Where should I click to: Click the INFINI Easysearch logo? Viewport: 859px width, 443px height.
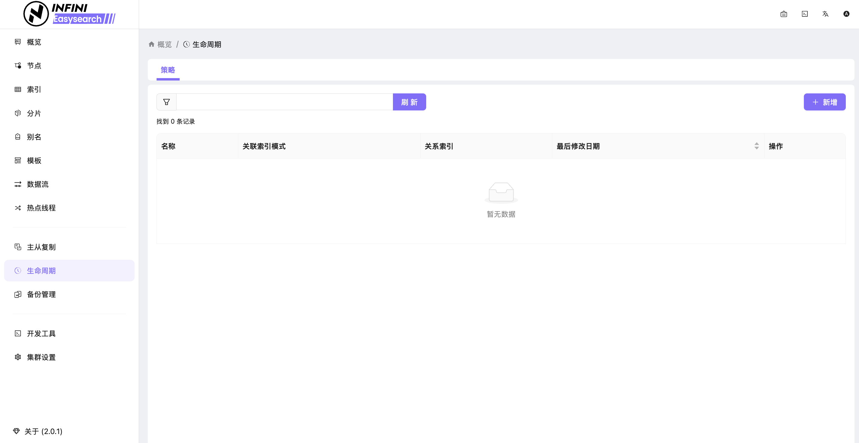click(69, 14)
